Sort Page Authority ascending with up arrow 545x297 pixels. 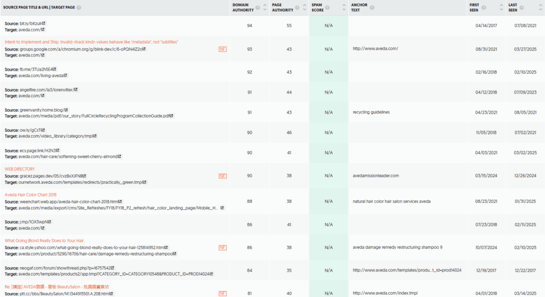click(x=304, y=5)
